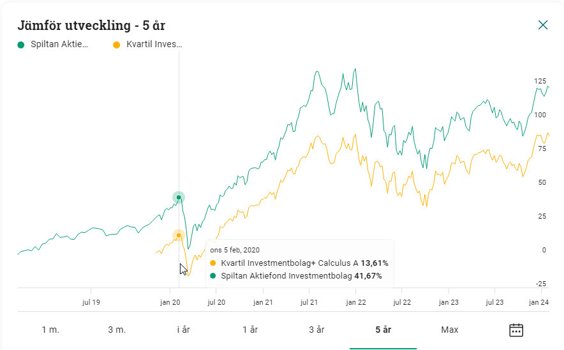Click the orange Kvartil legend dot

[x=116, y=45]
